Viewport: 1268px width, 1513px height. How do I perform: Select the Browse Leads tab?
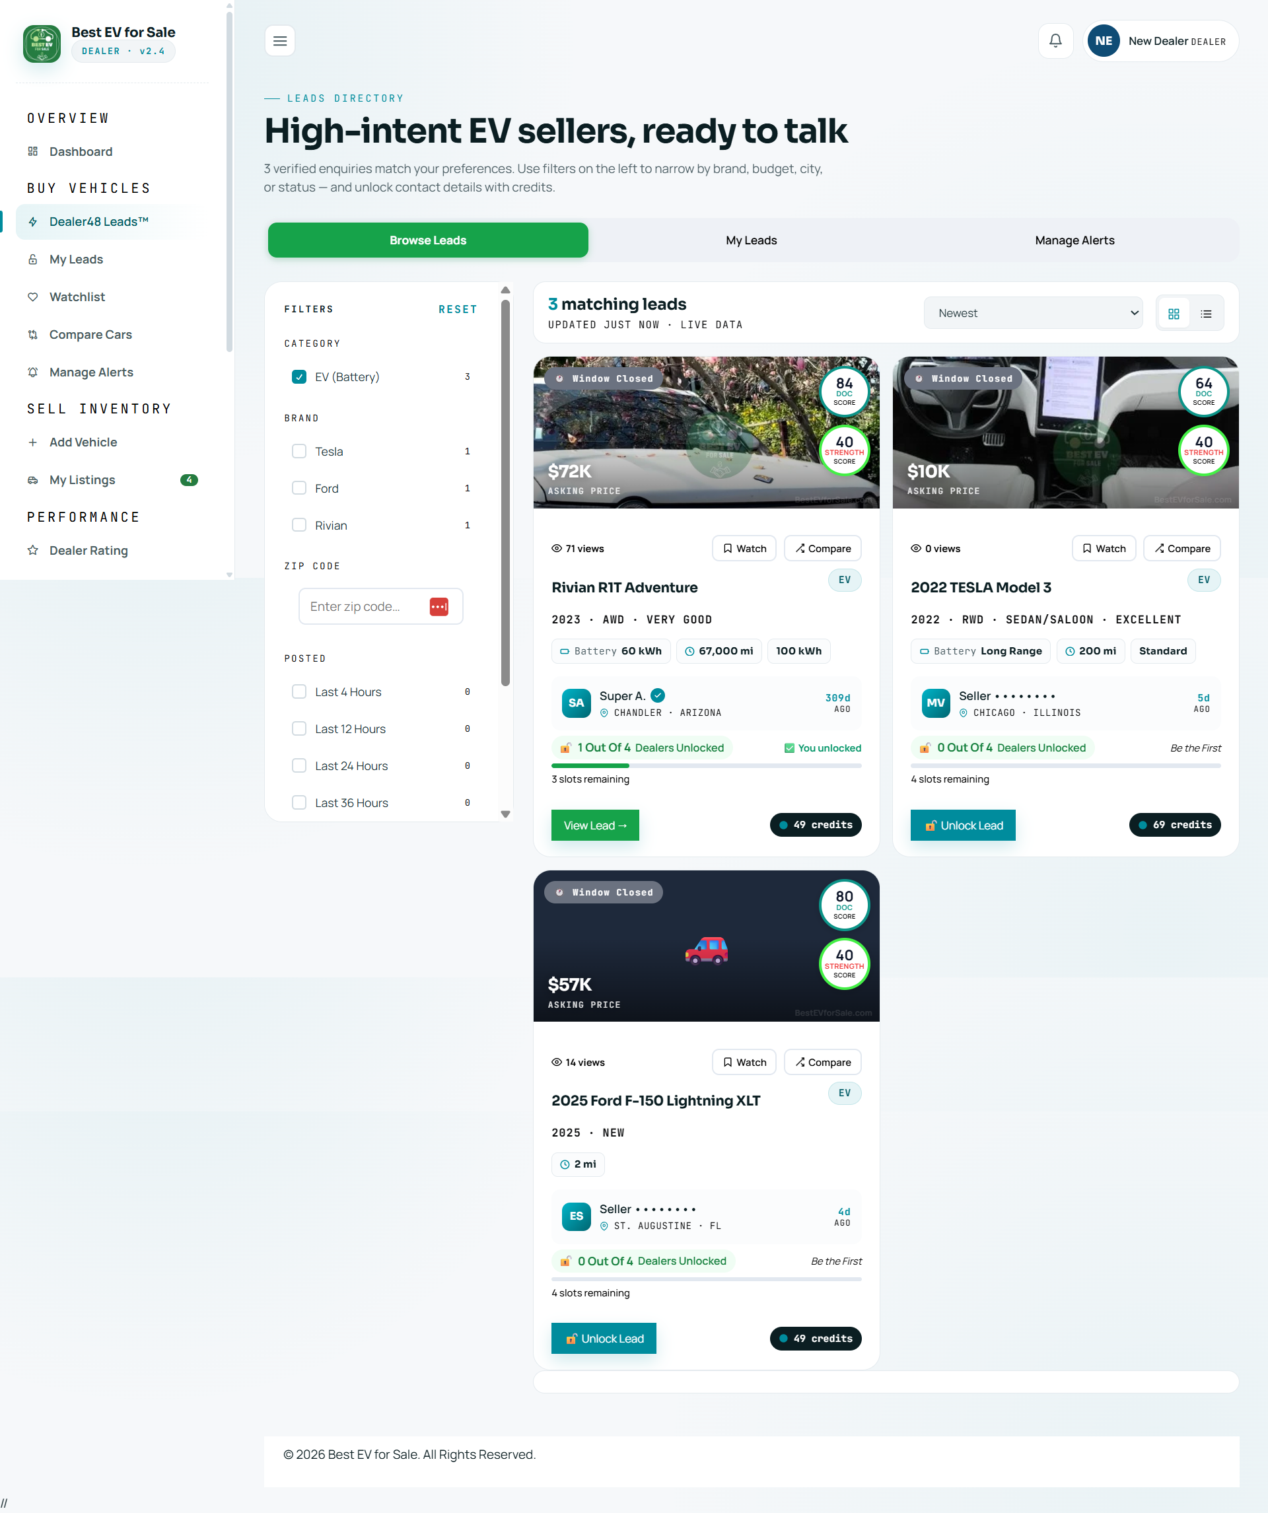click(x=428, y=240)
